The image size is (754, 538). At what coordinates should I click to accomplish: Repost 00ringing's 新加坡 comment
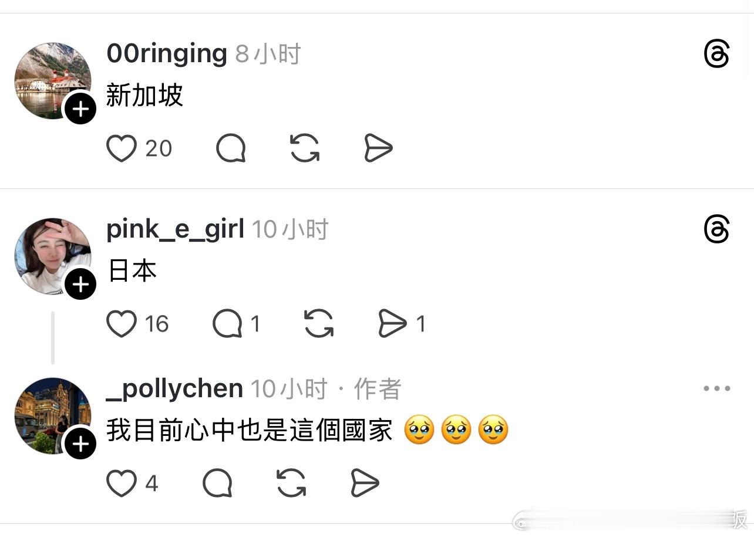tap(305, 148)
